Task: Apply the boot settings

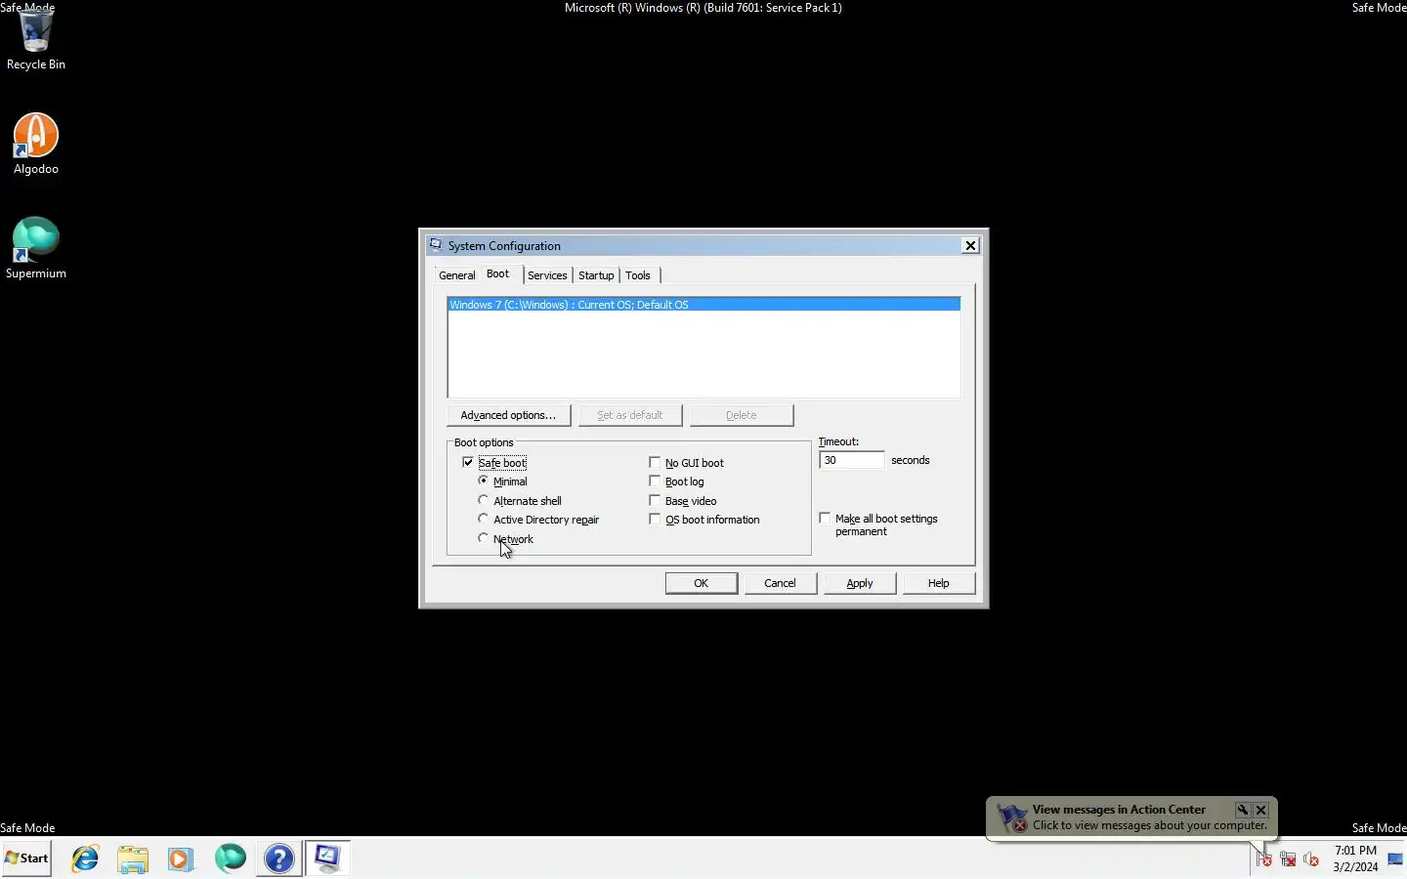Action: pyautogui.click(x=860, y=583)
